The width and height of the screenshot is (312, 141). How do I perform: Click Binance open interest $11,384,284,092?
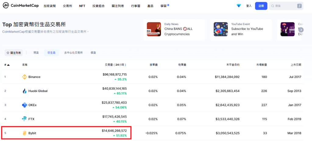(x=227, y=77)
